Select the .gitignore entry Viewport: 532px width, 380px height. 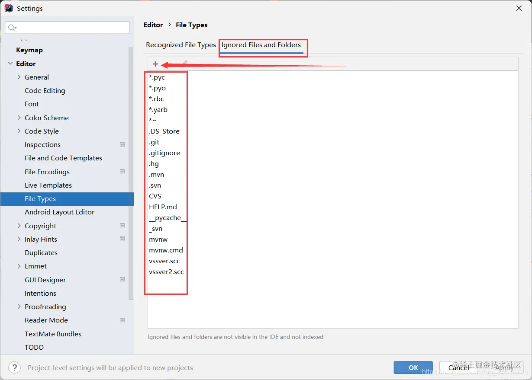(x=164, y=153)
